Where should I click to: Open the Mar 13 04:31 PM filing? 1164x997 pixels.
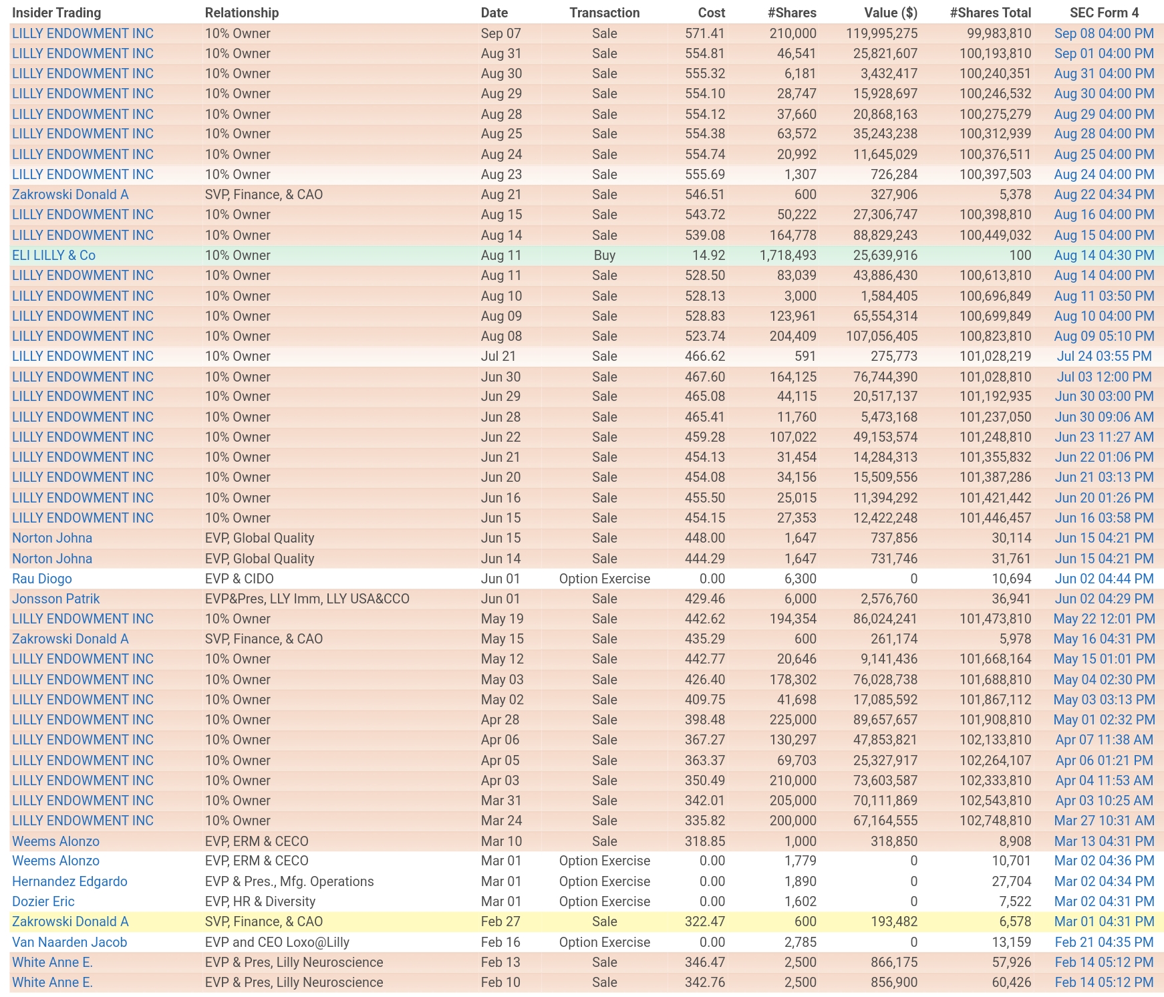1104,841
